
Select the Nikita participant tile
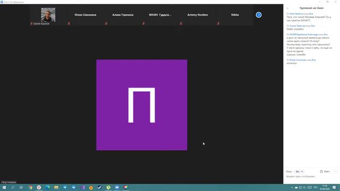click(x=235, y=15)
